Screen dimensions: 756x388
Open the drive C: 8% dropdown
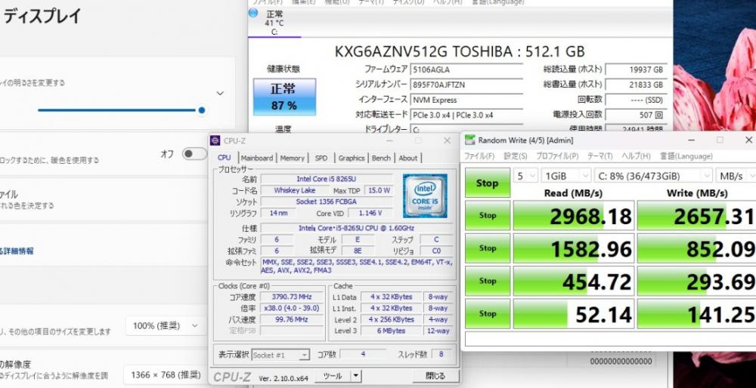[x=653, y=176]
